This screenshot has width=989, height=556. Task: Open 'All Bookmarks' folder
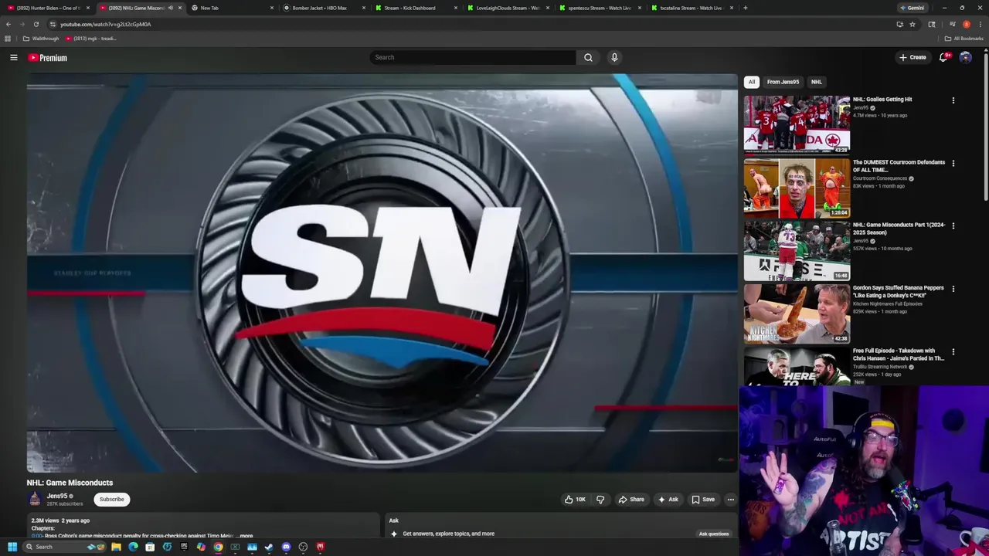tap(964, 39)
